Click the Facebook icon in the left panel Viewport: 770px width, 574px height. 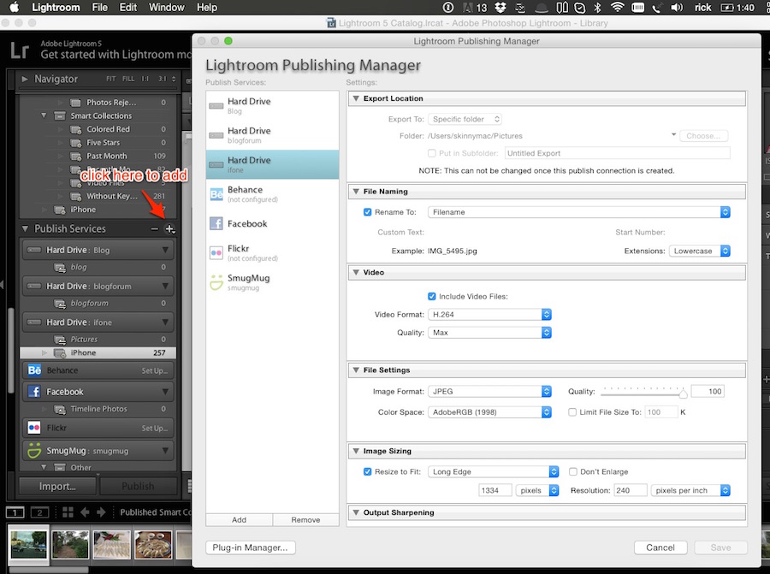pyautogui.click(x=34, y=392)
